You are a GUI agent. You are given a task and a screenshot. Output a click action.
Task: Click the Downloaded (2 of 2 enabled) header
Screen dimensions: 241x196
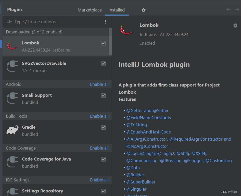(34, 32)
